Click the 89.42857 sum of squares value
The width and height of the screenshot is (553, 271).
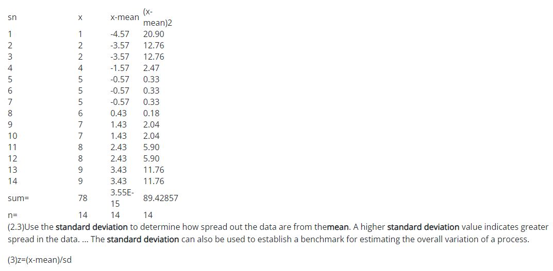click(x=161, y=198)
